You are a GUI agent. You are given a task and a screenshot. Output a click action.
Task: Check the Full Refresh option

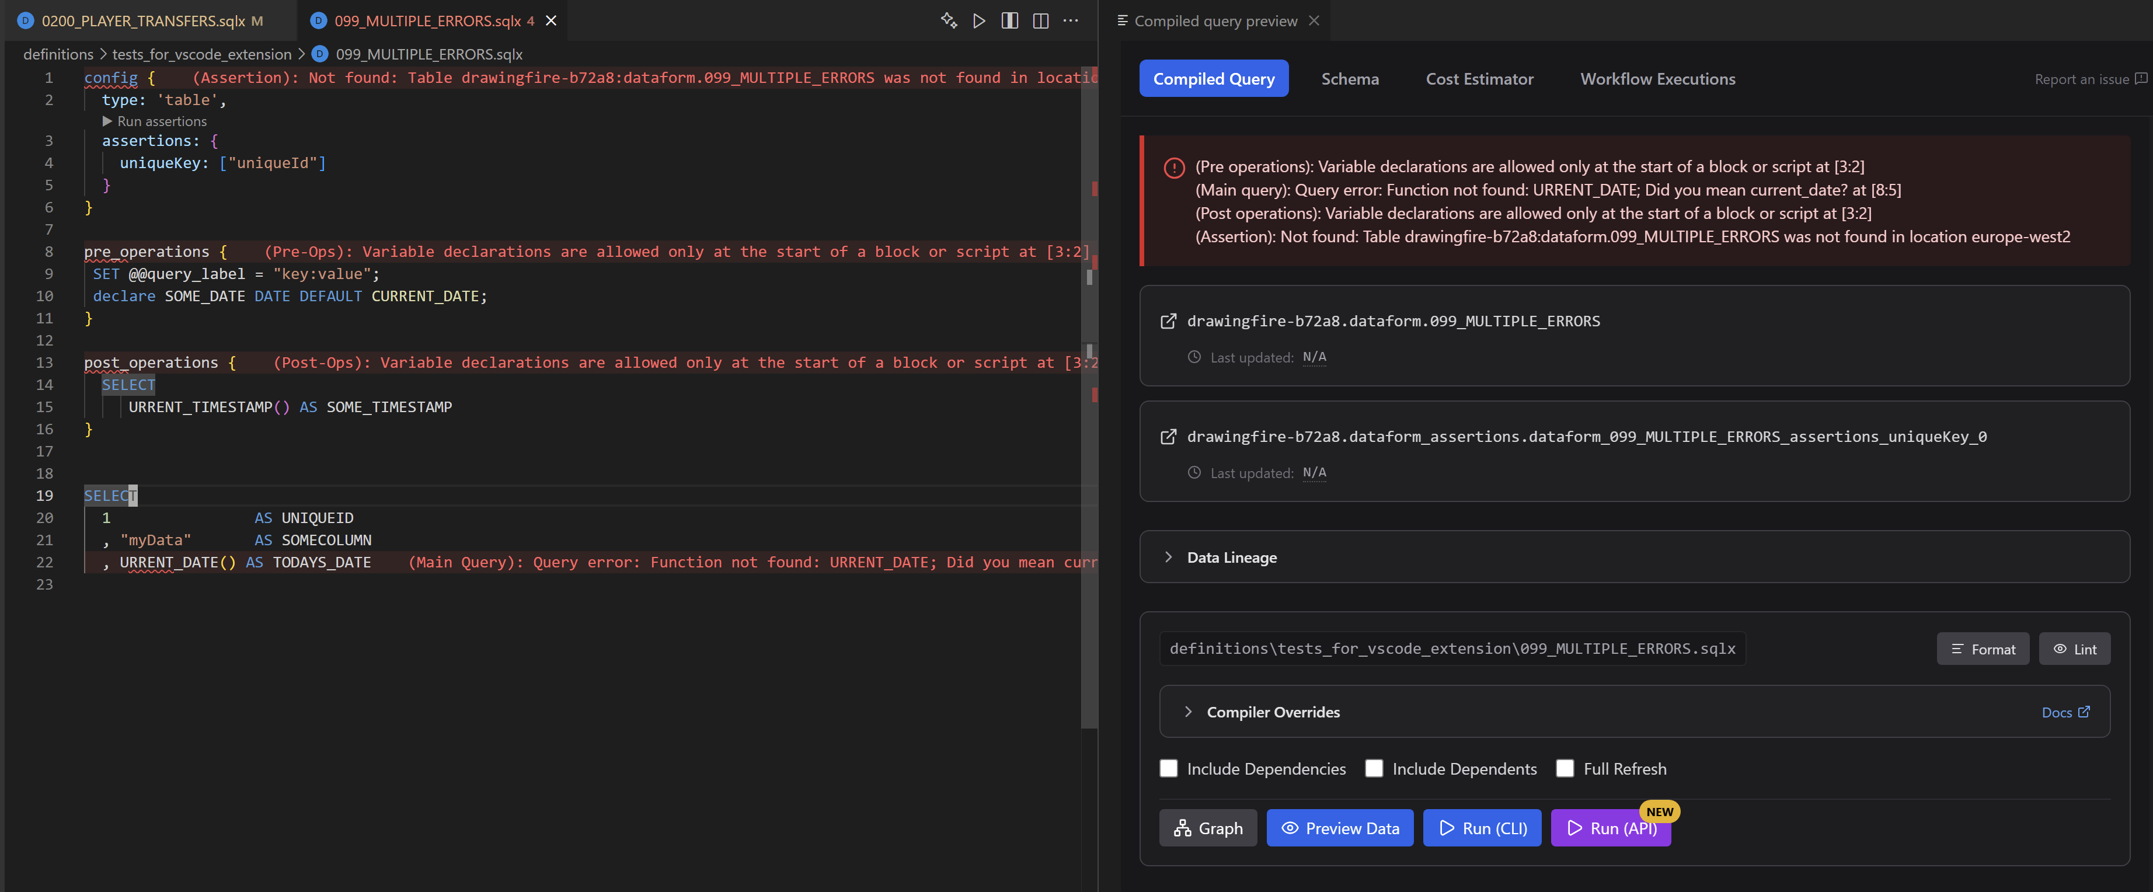[x=1565, y=768]
